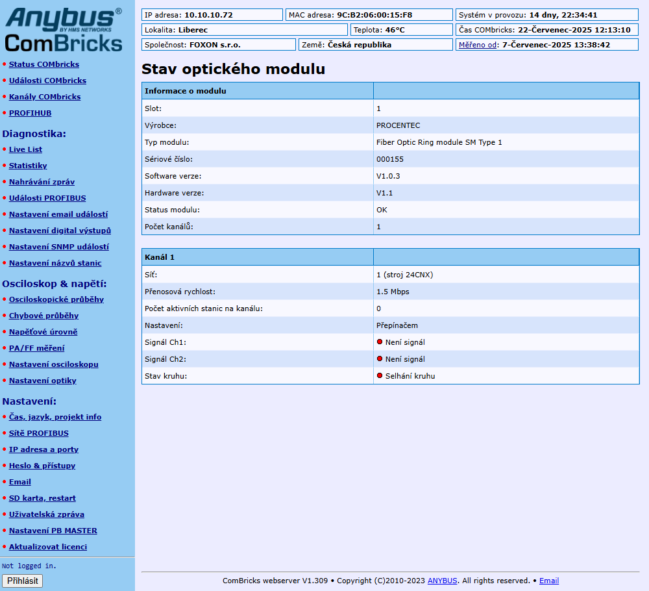
Task: Open Heslo & přístupy
Action: (x=42, y=466)
